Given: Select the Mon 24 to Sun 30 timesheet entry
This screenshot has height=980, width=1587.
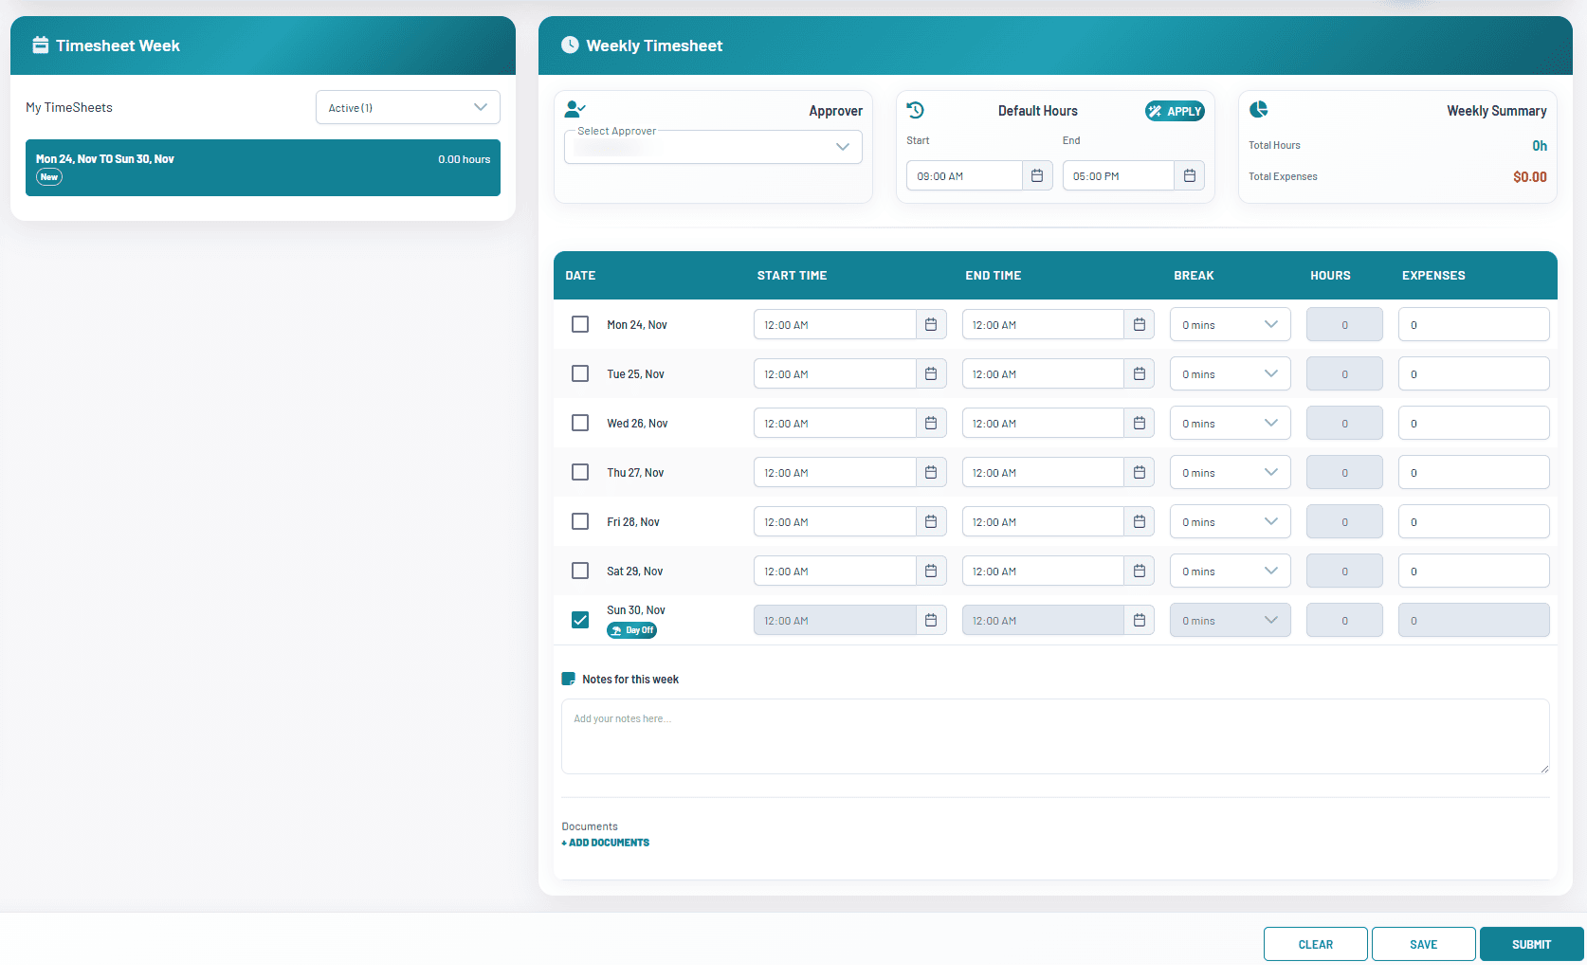Looking at the screenshot, I should pos(263,168).
